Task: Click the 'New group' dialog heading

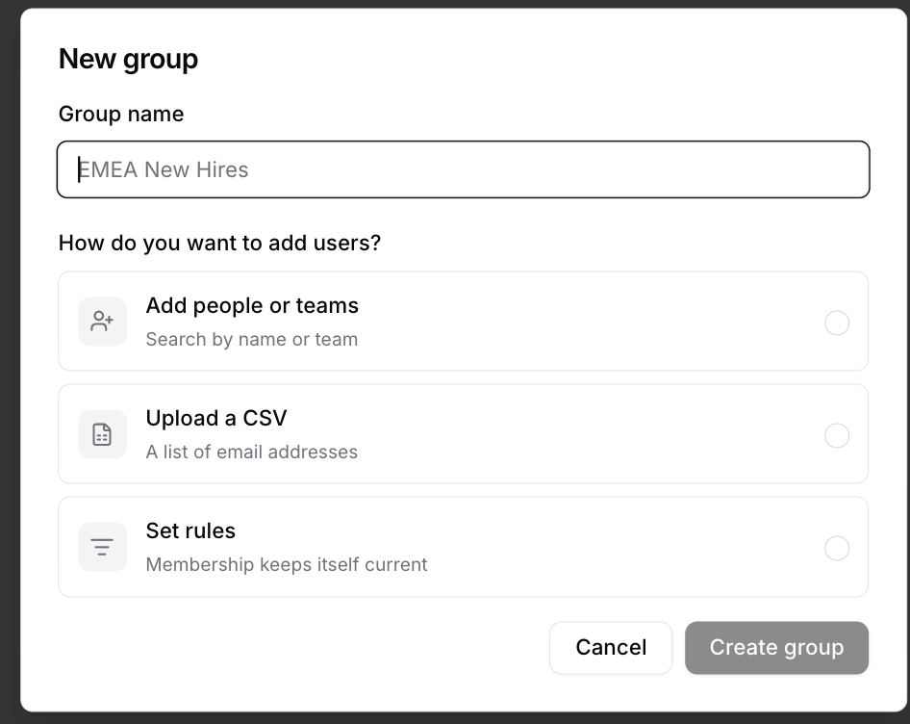Action: point(128,60)
